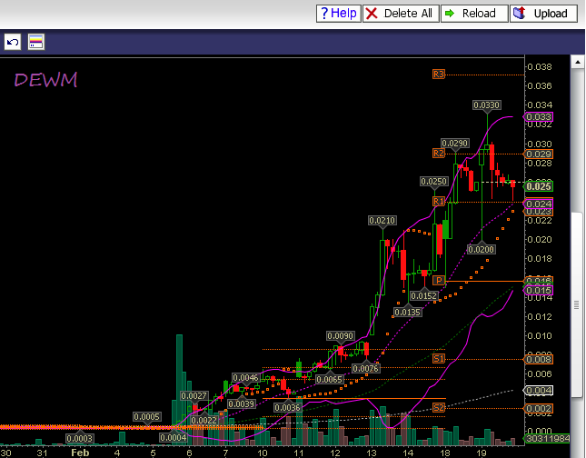This screenshot has height=458, width=586.
Task: Select the S2 support marker
Action: click(439, 407)
